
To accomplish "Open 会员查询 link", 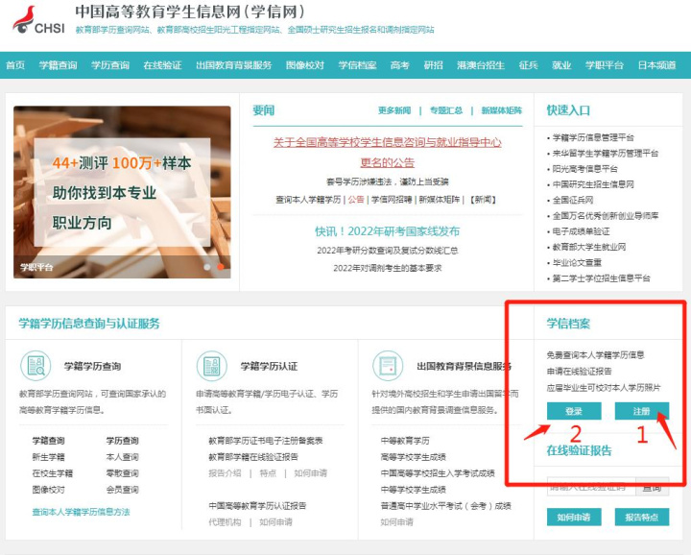I will 122,490.
